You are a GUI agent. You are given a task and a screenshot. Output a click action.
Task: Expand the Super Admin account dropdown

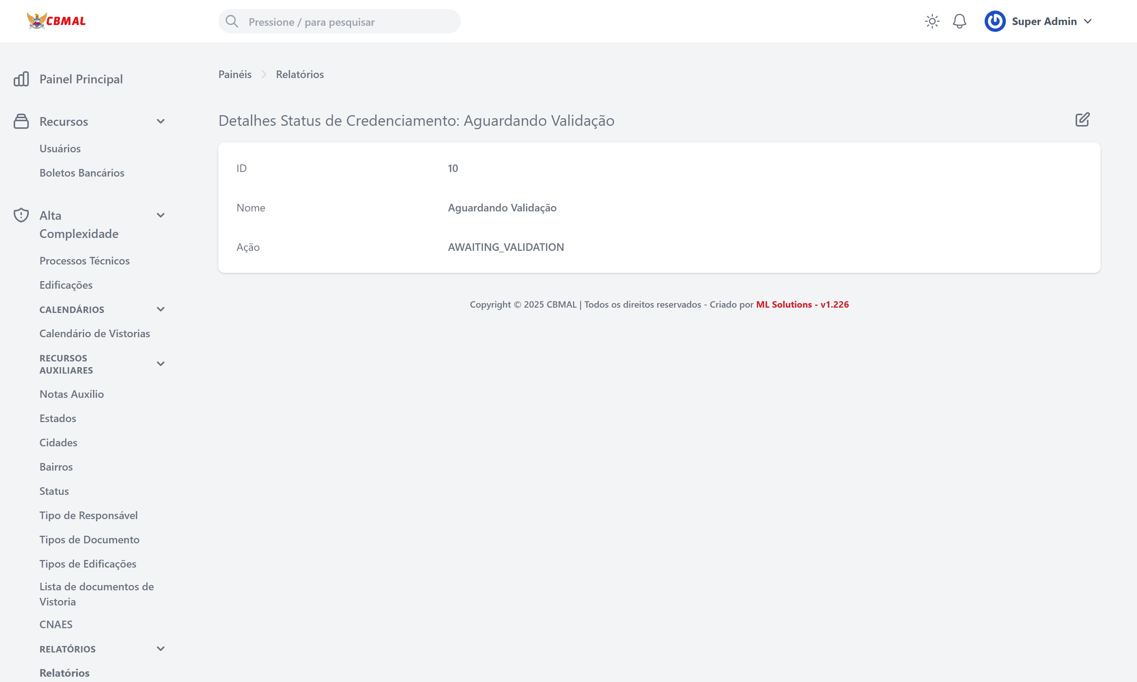[x=1088, y=21]
